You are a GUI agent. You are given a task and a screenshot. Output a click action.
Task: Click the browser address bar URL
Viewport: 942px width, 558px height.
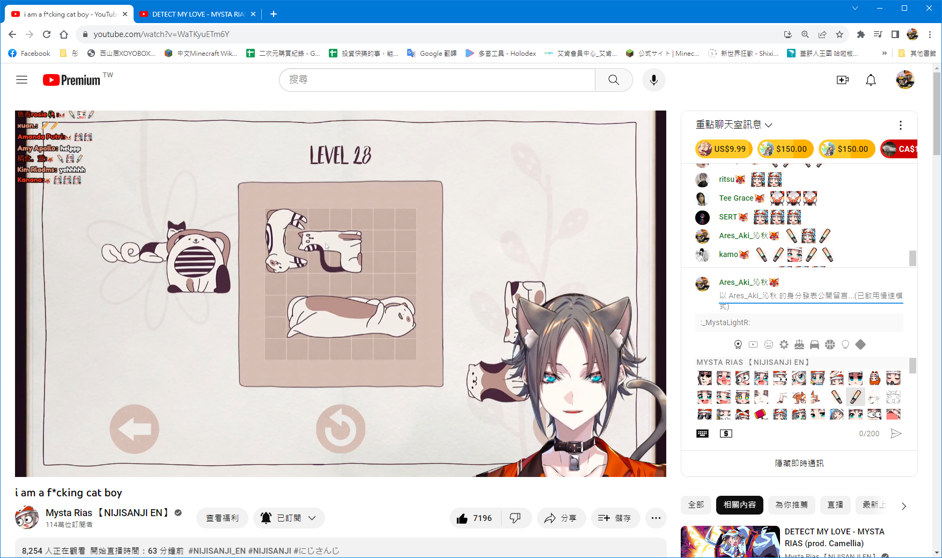pos(161,34)
